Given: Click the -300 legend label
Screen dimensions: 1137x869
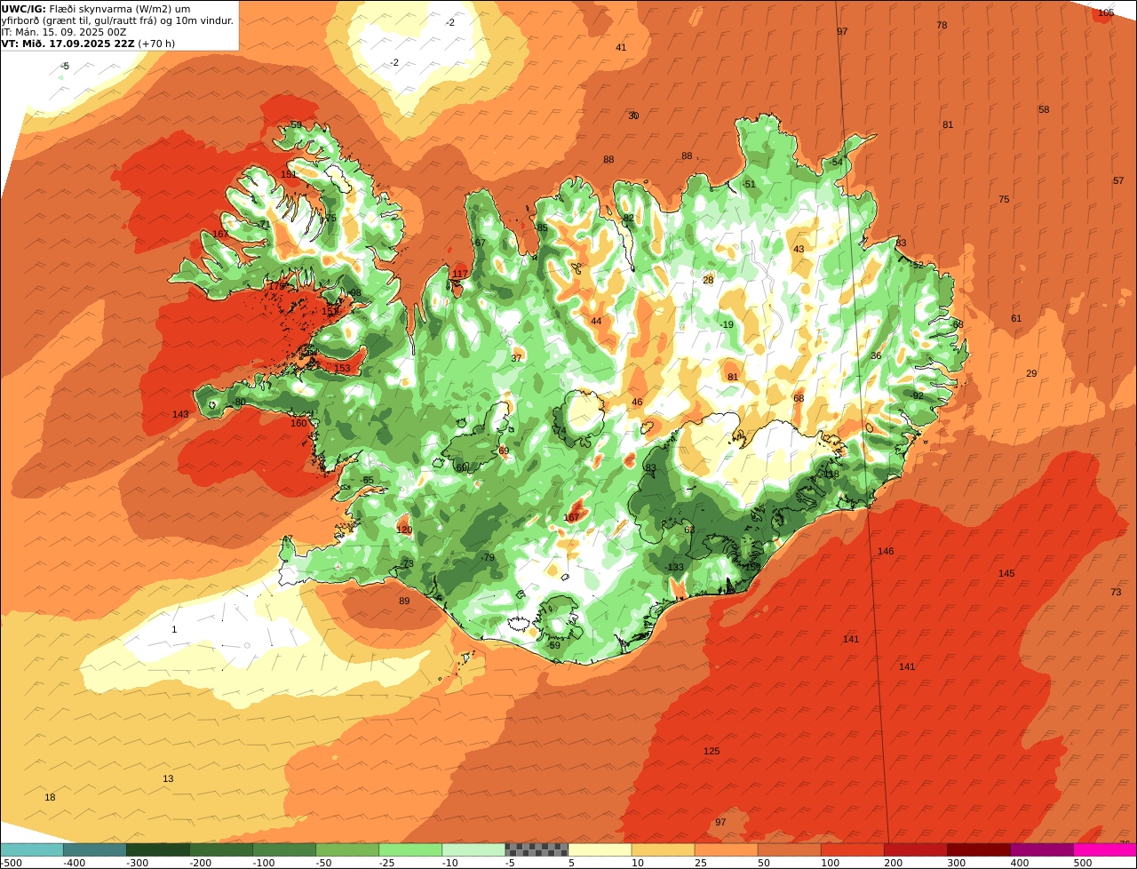Looking at the screenshot, I should click(138, 863).
